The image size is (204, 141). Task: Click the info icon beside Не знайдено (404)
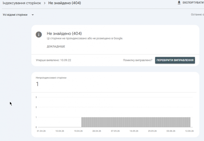click(39, 35)
